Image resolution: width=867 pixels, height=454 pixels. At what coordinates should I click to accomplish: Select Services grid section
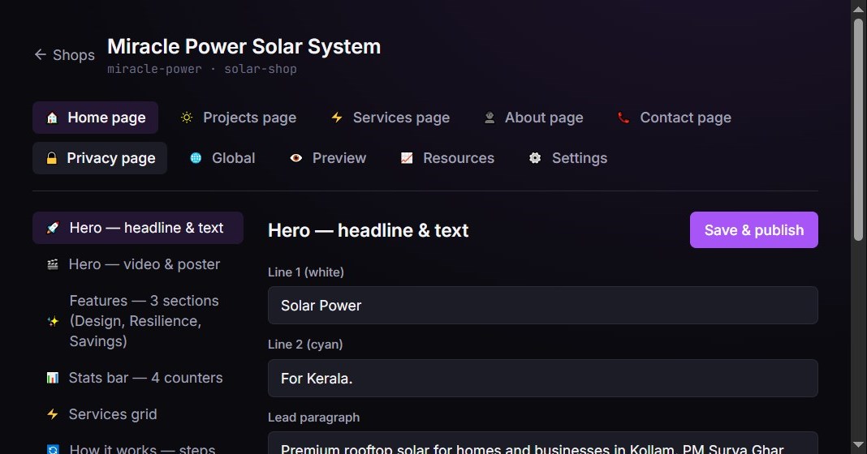click(138, 414)
